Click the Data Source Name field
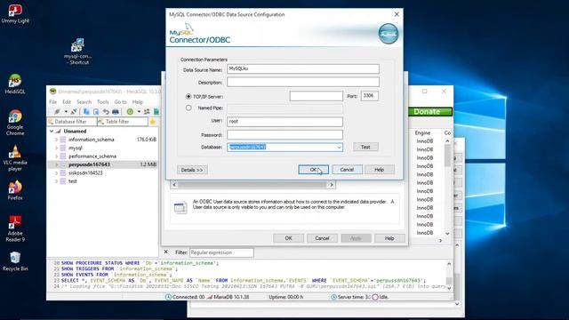 [x=303, y=69]
